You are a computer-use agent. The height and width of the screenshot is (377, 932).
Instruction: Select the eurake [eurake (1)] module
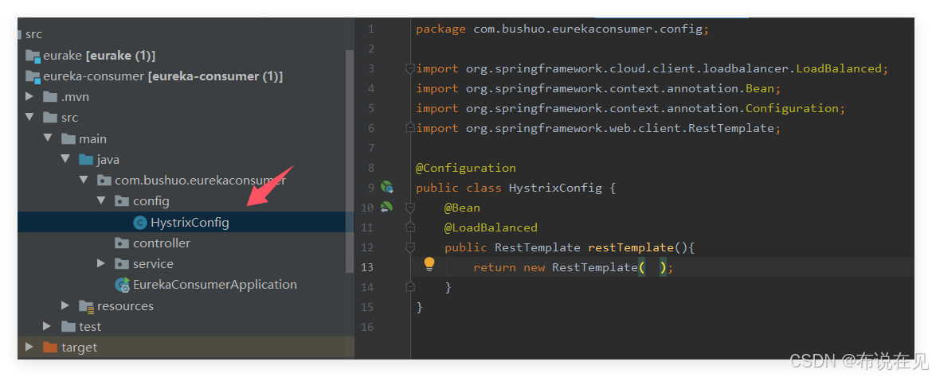tap(100, 55)
